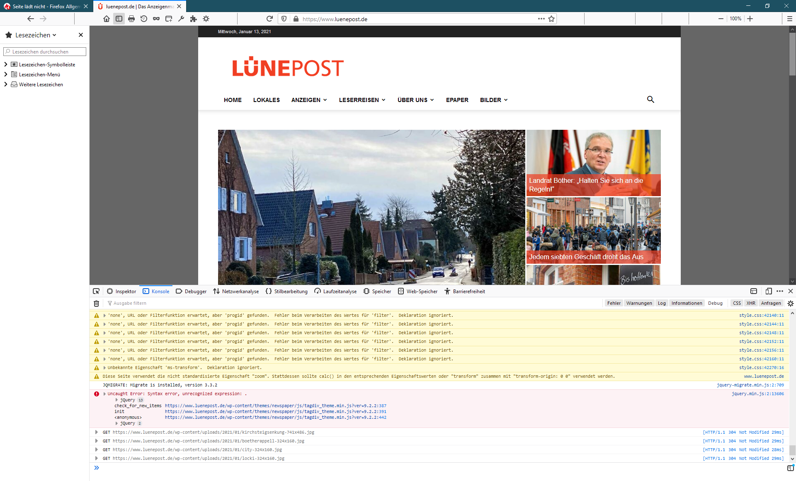Click the element picker icon in devtools
Image resolution: width=796 pixels, height=481 pixels.
96,291
